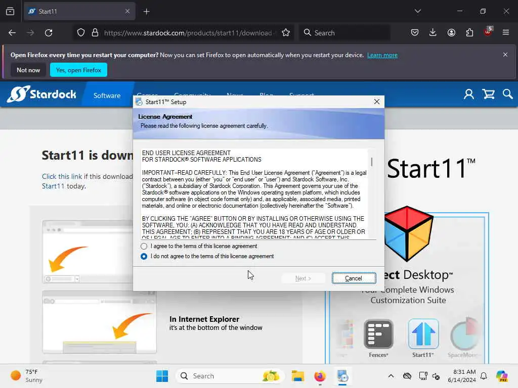Click 'Not now' in the Firefox notification
518x388 pixels.
[x=28, y=70]
